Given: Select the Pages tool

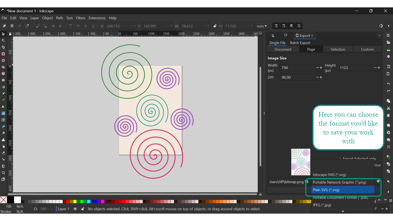Looking at the screenshot, I should [3, 179].
